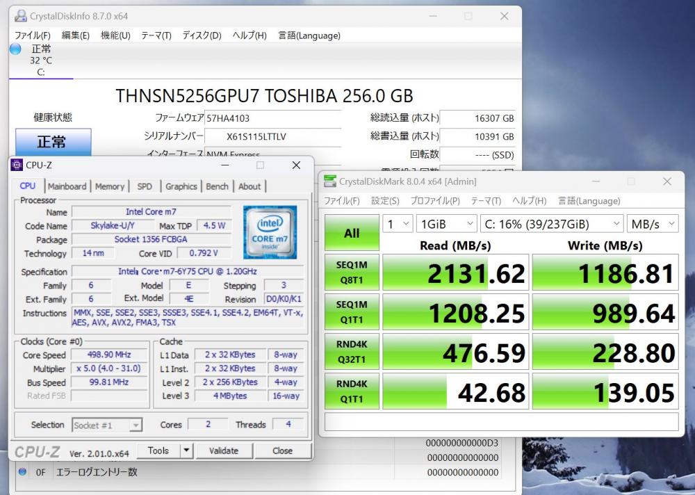The image size is (695, 495).
Task: Click the total host reads value 16307 GB
Action: (x=477, y=118)
